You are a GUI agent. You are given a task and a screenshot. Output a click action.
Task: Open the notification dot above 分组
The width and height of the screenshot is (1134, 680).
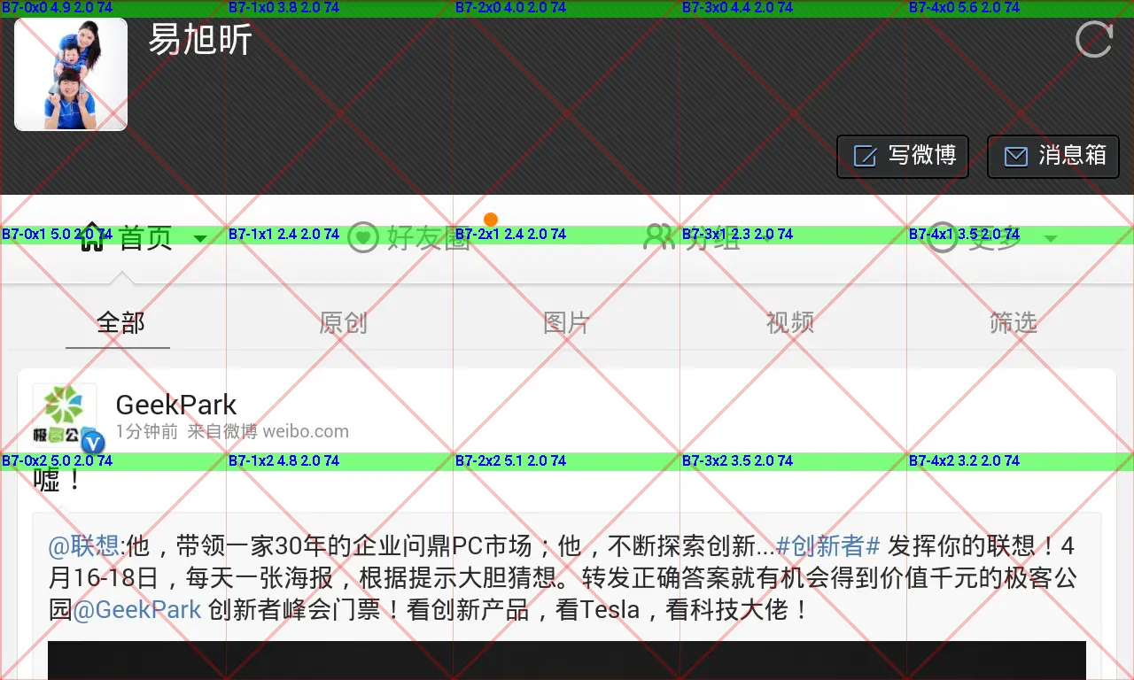(x=491, y=219)
